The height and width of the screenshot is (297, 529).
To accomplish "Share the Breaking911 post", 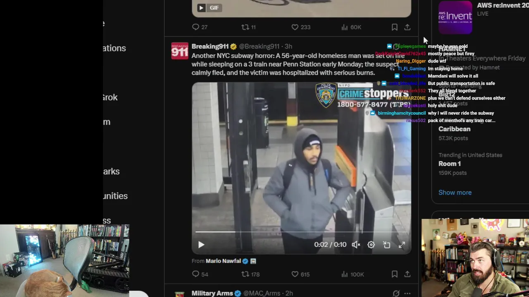I will 407,274.
